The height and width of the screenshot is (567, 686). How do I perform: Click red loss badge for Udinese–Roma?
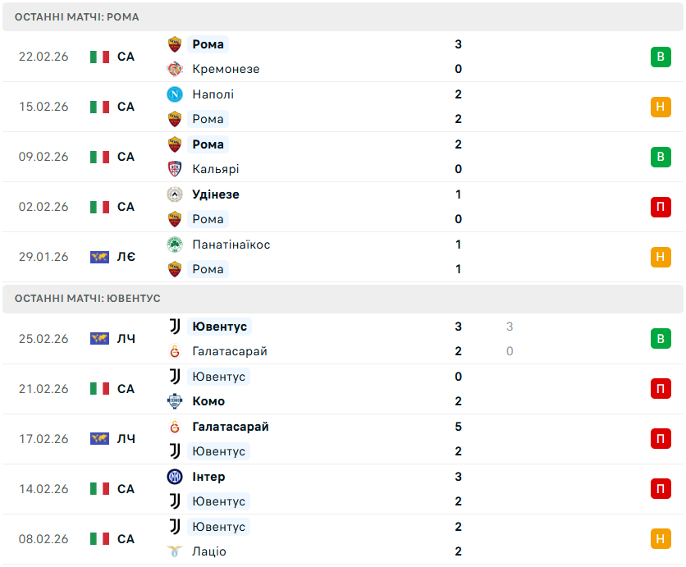coord(661,207)
